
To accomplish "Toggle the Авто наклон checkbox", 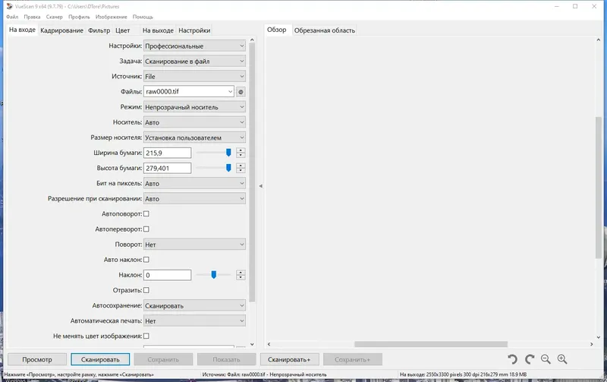I will coord(146,260).
